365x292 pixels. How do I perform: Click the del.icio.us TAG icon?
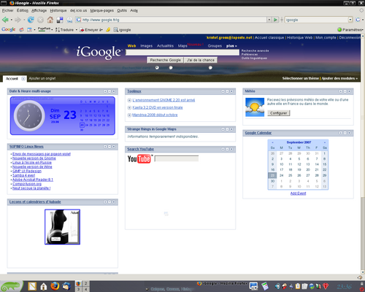point(69,20)
